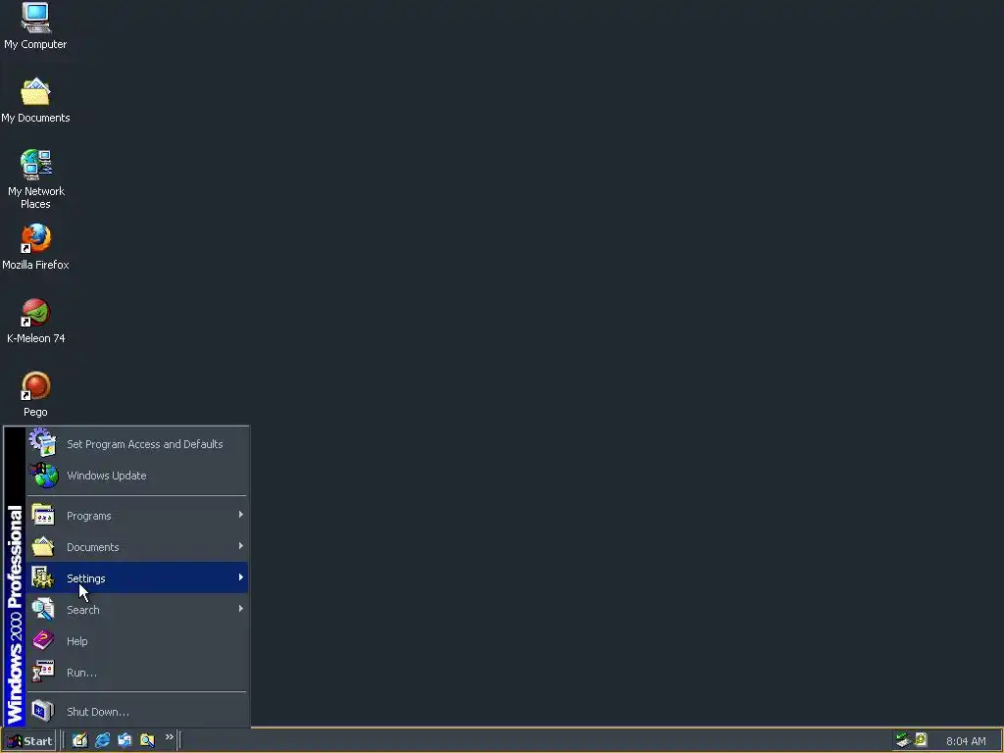Expand the Search submenu

tap(136, 610)
